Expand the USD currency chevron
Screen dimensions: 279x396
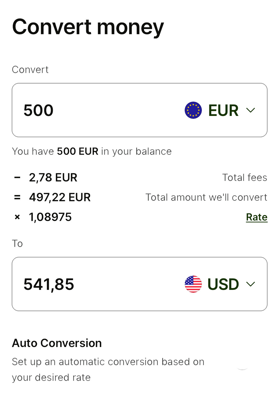[x=250, y=284]
